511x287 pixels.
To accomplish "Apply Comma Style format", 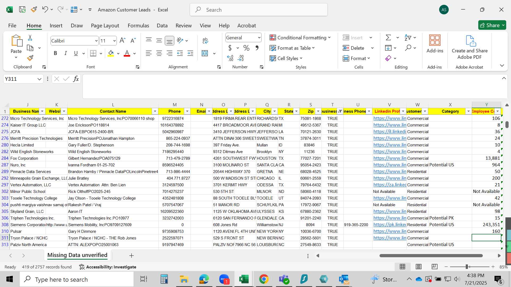I will pos(257,48).
